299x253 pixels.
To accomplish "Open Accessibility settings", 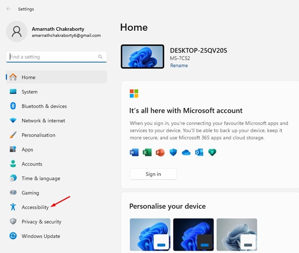I will click(57, 207).
